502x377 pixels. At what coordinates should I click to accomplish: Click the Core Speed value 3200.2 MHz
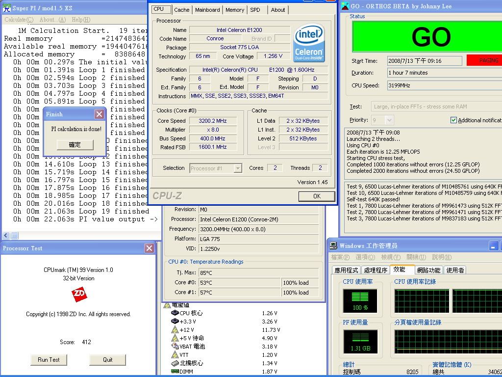pos(213,121)
